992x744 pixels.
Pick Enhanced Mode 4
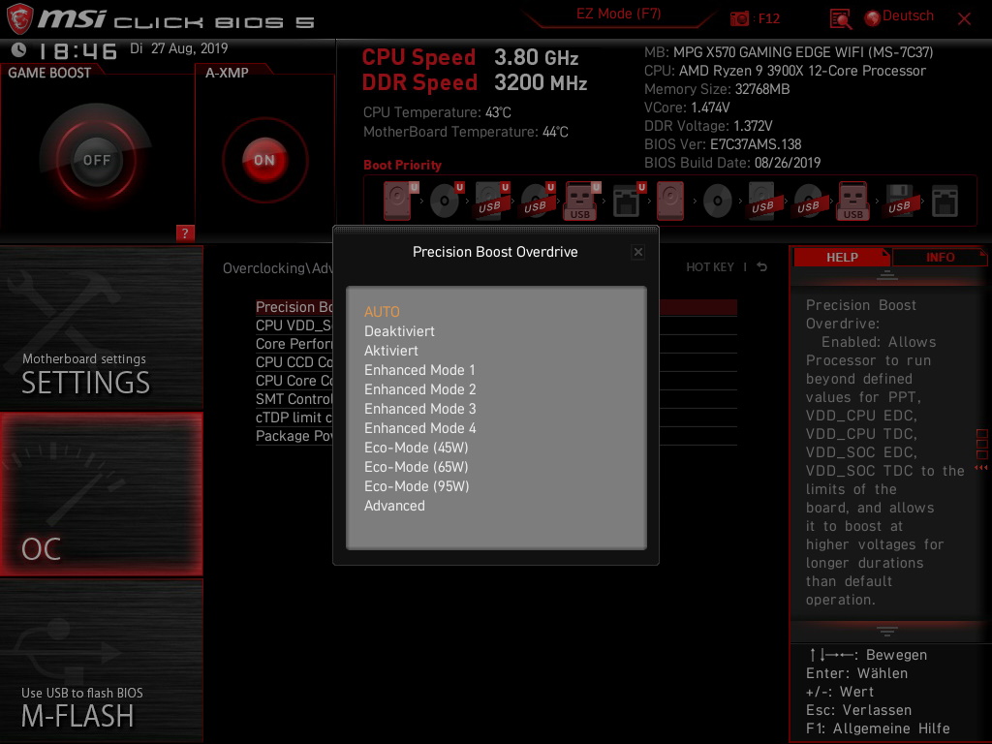[420, 428]
